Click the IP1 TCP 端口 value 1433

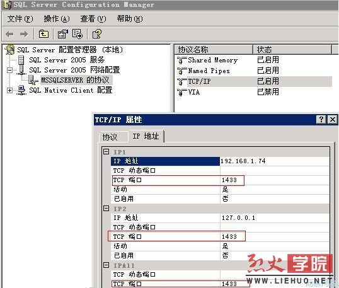point(229,180)
